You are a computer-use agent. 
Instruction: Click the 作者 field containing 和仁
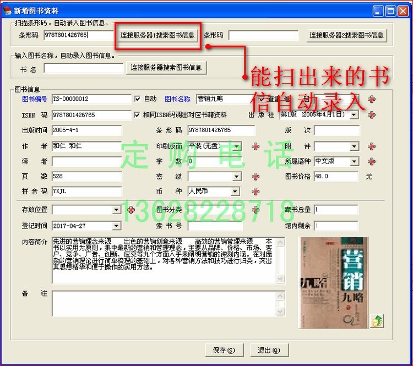point(87,146)
